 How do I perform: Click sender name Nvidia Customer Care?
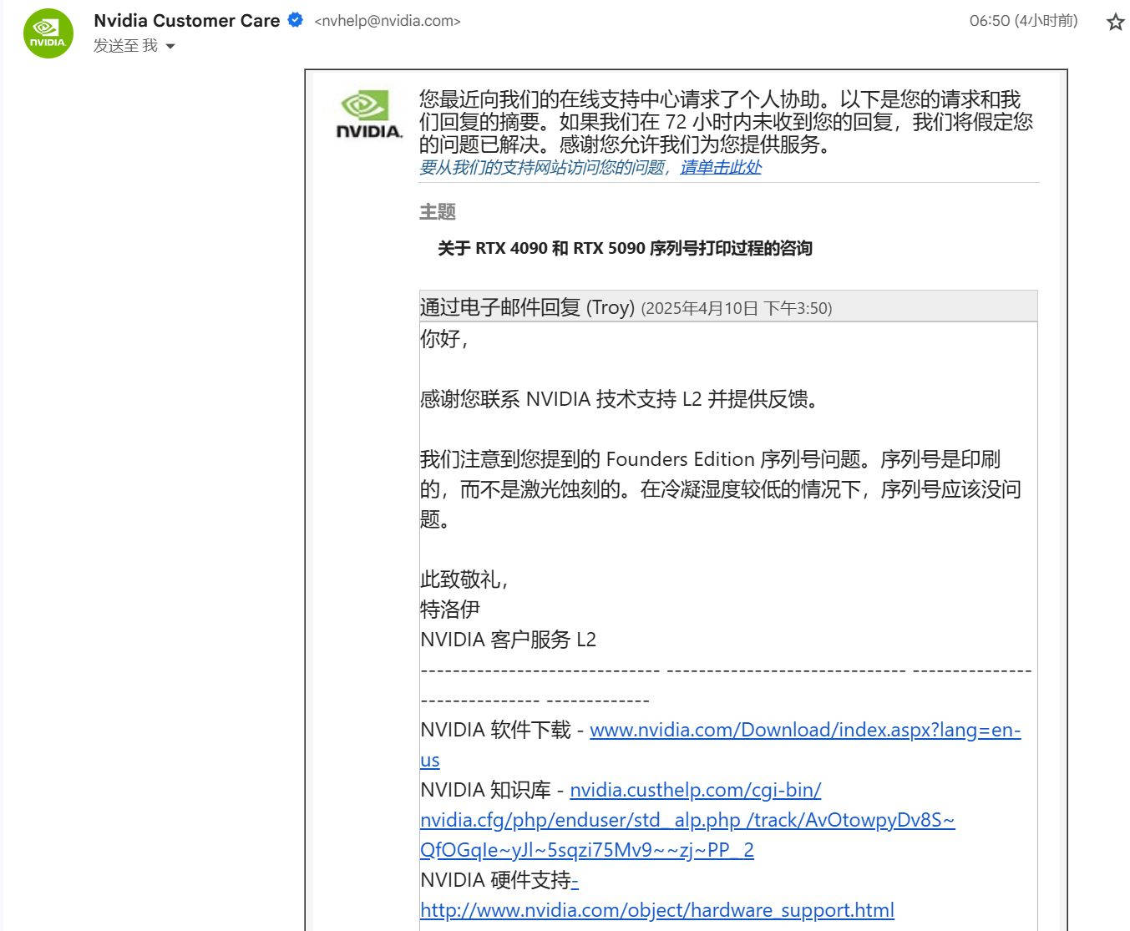pos(187,21)
